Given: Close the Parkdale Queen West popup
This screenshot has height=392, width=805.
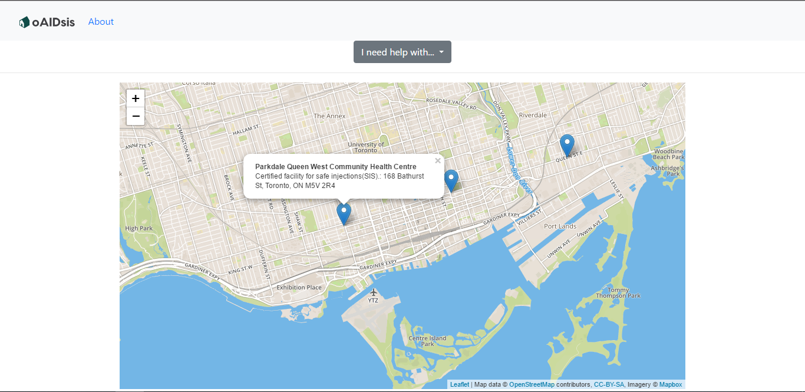Looking at the screenshot, I should coord(438,160).
